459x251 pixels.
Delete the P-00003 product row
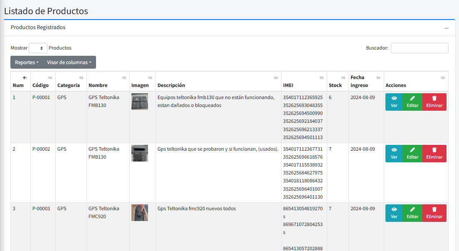434,213
